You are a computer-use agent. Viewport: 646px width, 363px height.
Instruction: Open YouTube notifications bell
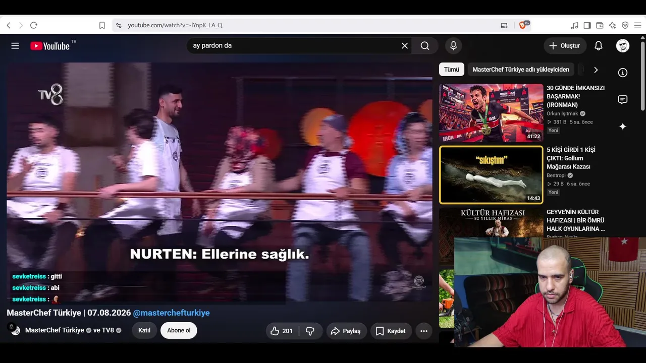(x=599, y=46)
